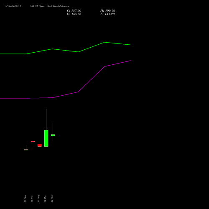Click the 22 May date axis label
This screenshot has height=209, width=209.
52,199
